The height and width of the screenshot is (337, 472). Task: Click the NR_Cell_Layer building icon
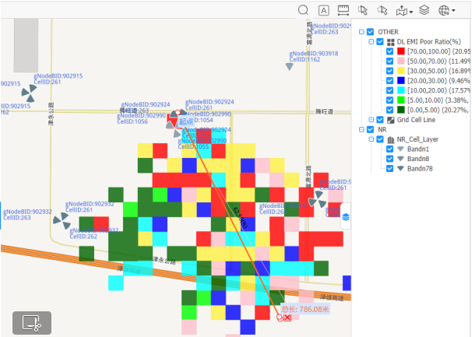(391, 139)
